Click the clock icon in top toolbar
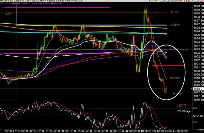Viewport: 204px width, 133px height. click(x=168, y=1)
